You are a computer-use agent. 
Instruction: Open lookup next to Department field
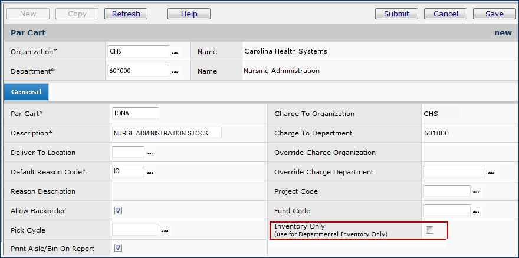[175, 71]
